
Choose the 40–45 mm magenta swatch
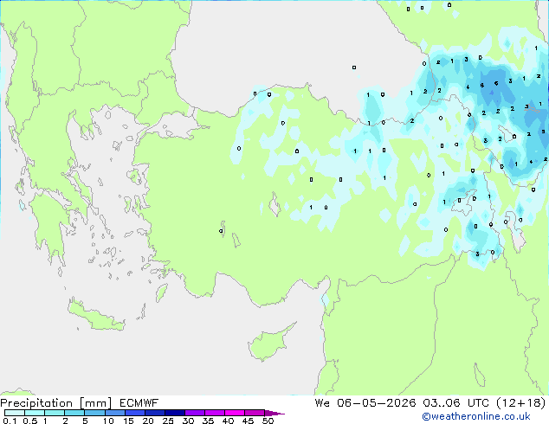coord(235,413)
